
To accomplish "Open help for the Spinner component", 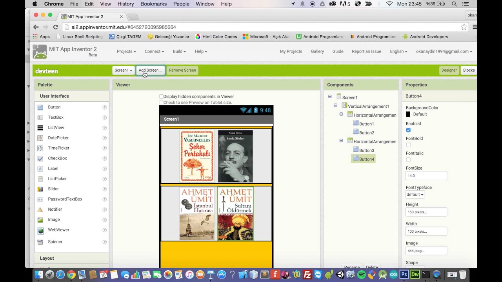I will point(105,242).
